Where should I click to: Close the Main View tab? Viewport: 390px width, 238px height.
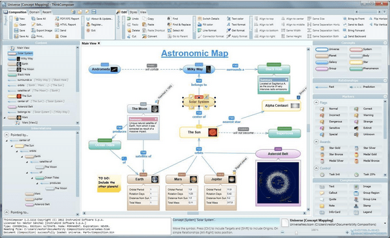tap(98, 43)
